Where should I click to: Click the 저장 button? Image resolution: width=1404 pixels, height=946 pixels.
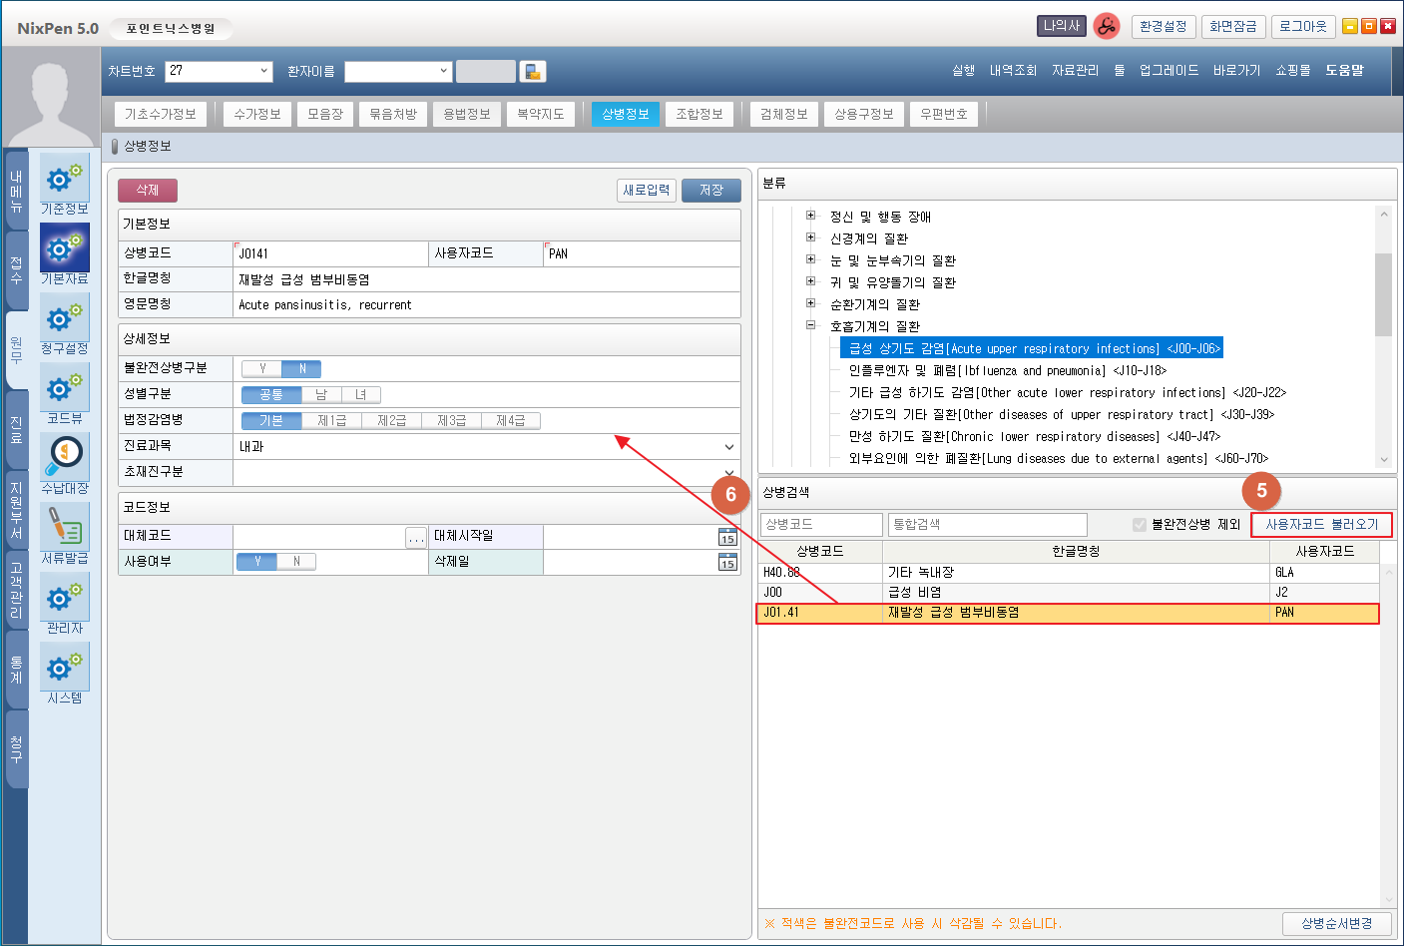coord(710,191)
